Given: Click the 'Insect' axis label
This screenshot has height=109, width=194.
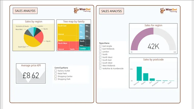Looking at the screenshot, I should pyautogui.click(x=169, y=83).
